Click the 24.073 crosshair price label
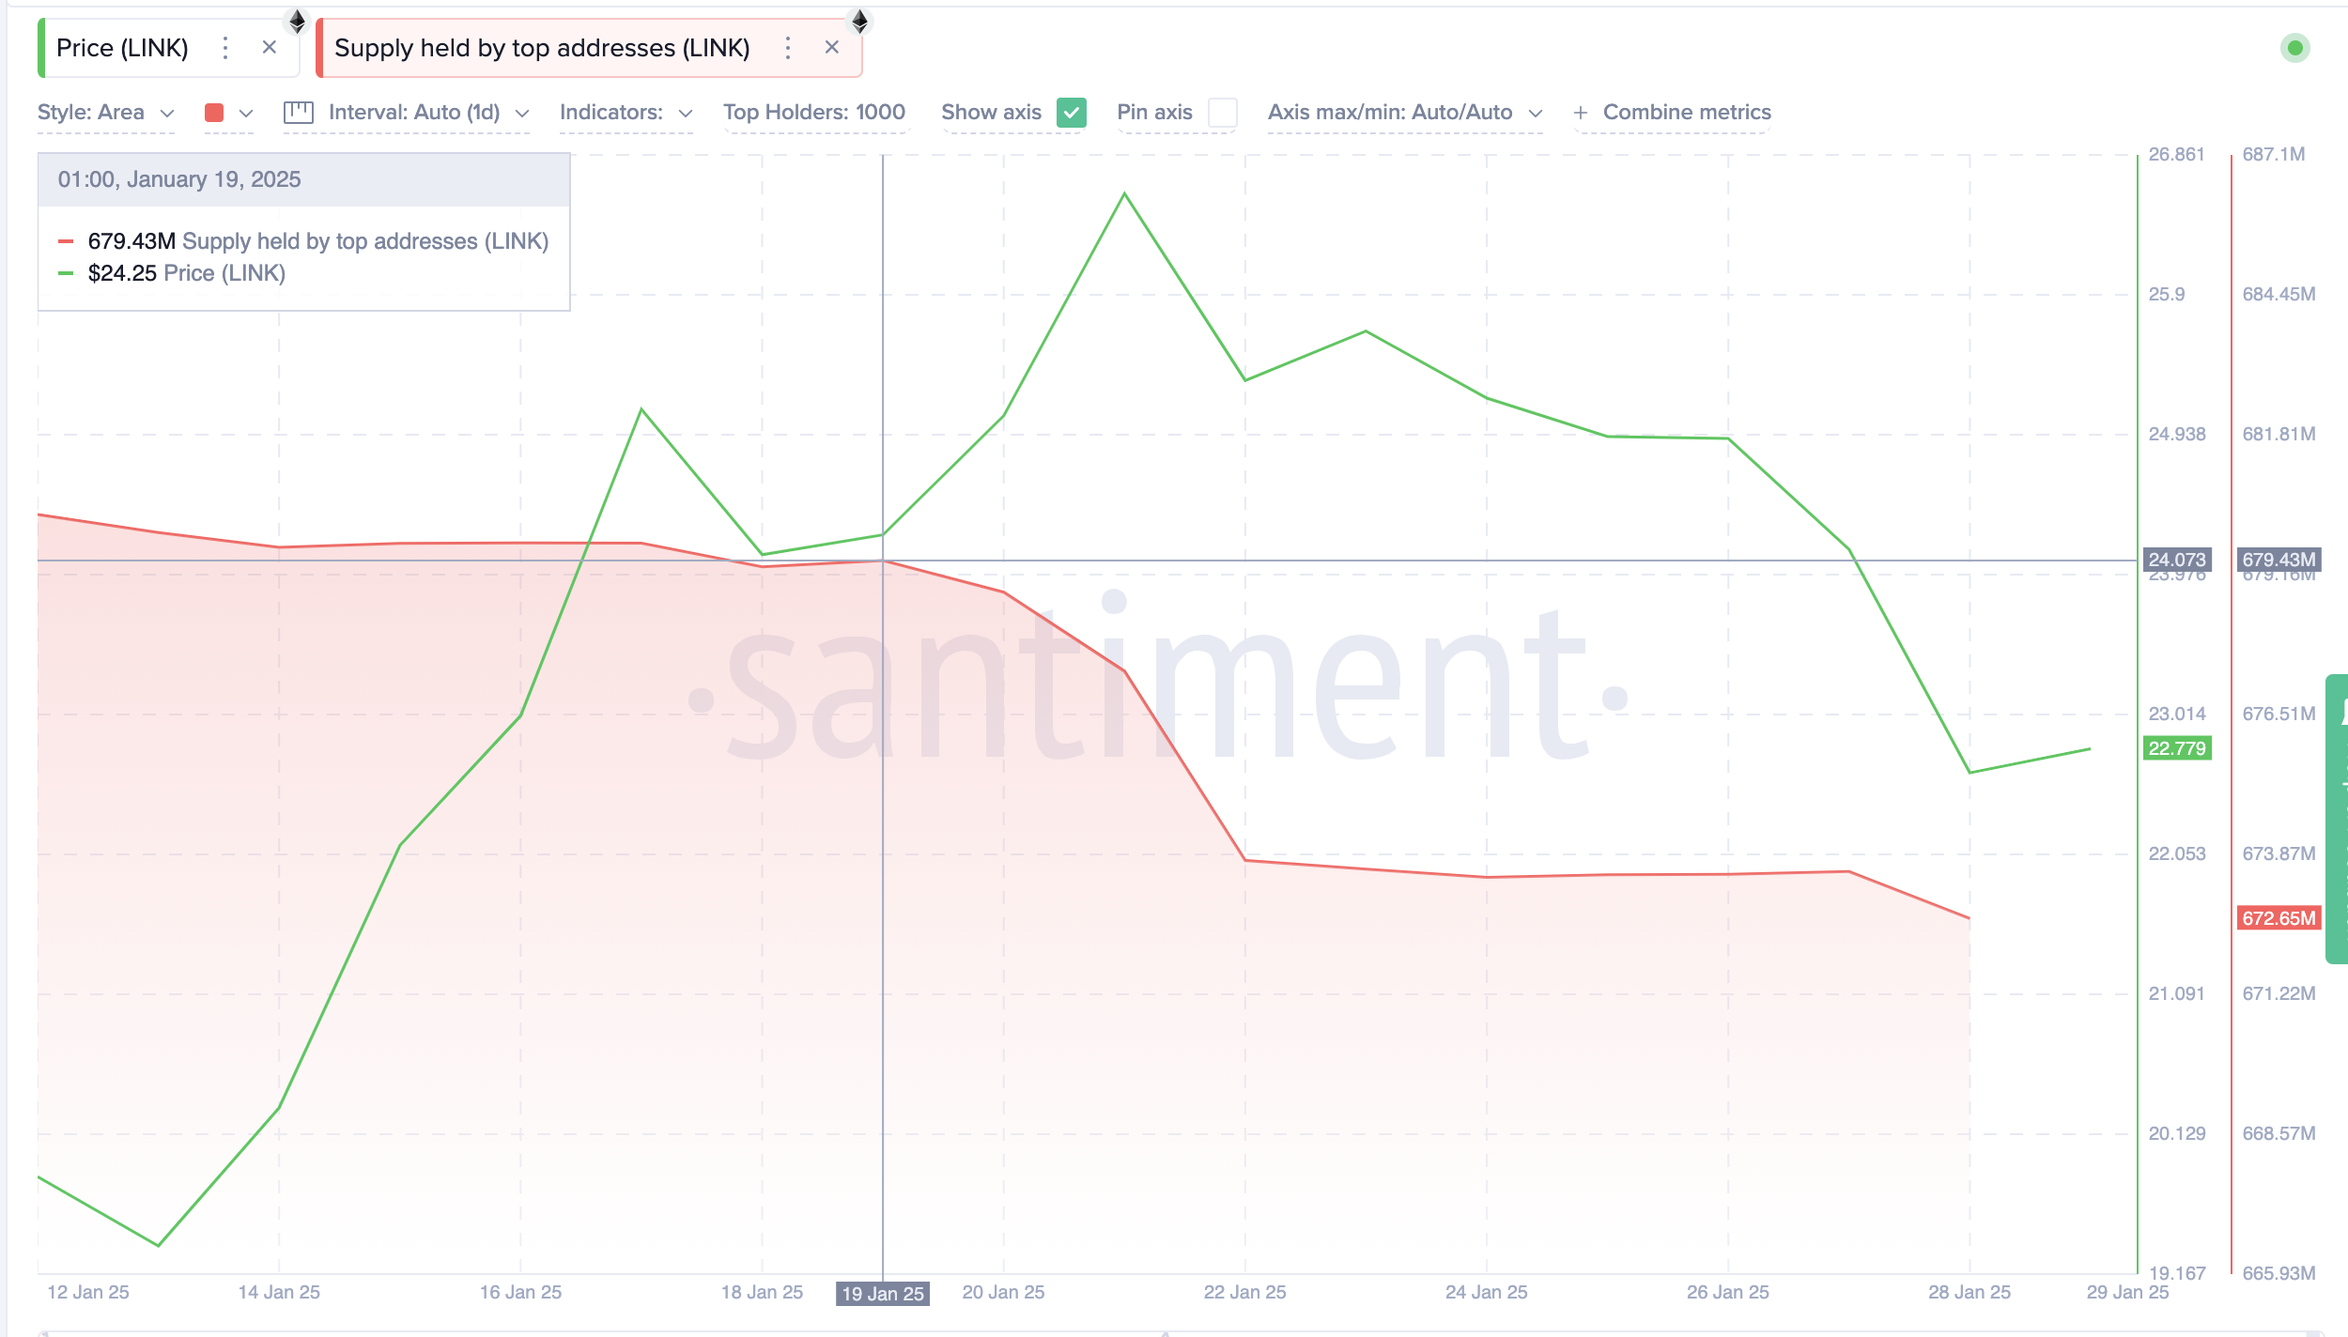The image size is (2348, 1337). coord(2177,560)
